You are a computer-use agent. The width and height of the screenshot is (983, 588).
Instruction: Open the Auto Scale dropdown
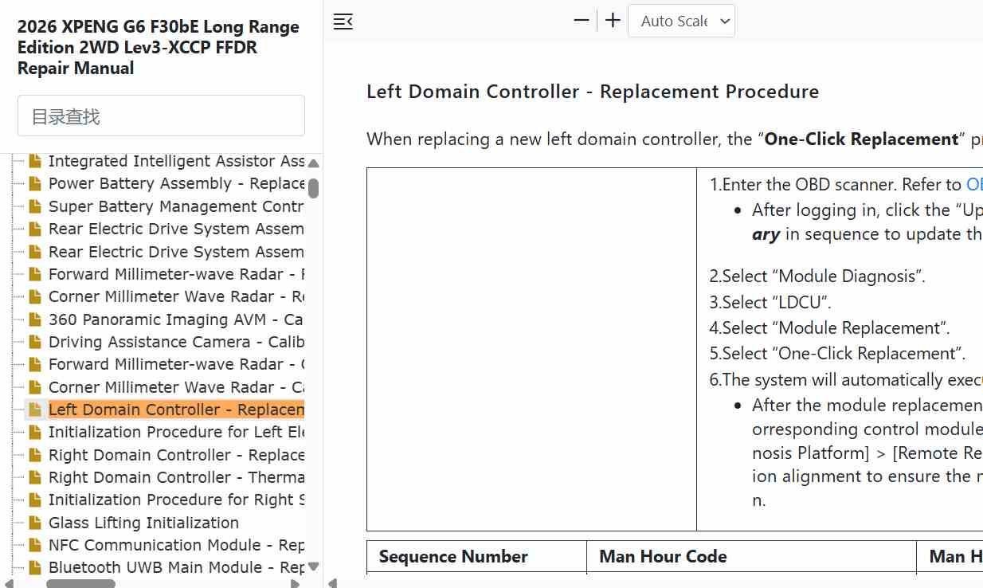(x=681, y=21)
